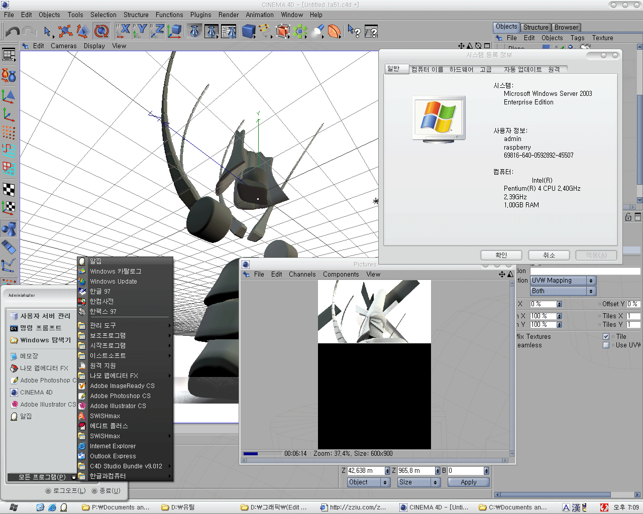Disable the Tile checkbox
The width and height of the screenshot is (643, 514).
(606, 337)
